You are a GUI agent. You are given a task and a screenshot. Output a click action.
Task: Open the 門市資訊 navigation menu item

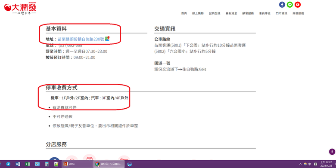[281, 13]
